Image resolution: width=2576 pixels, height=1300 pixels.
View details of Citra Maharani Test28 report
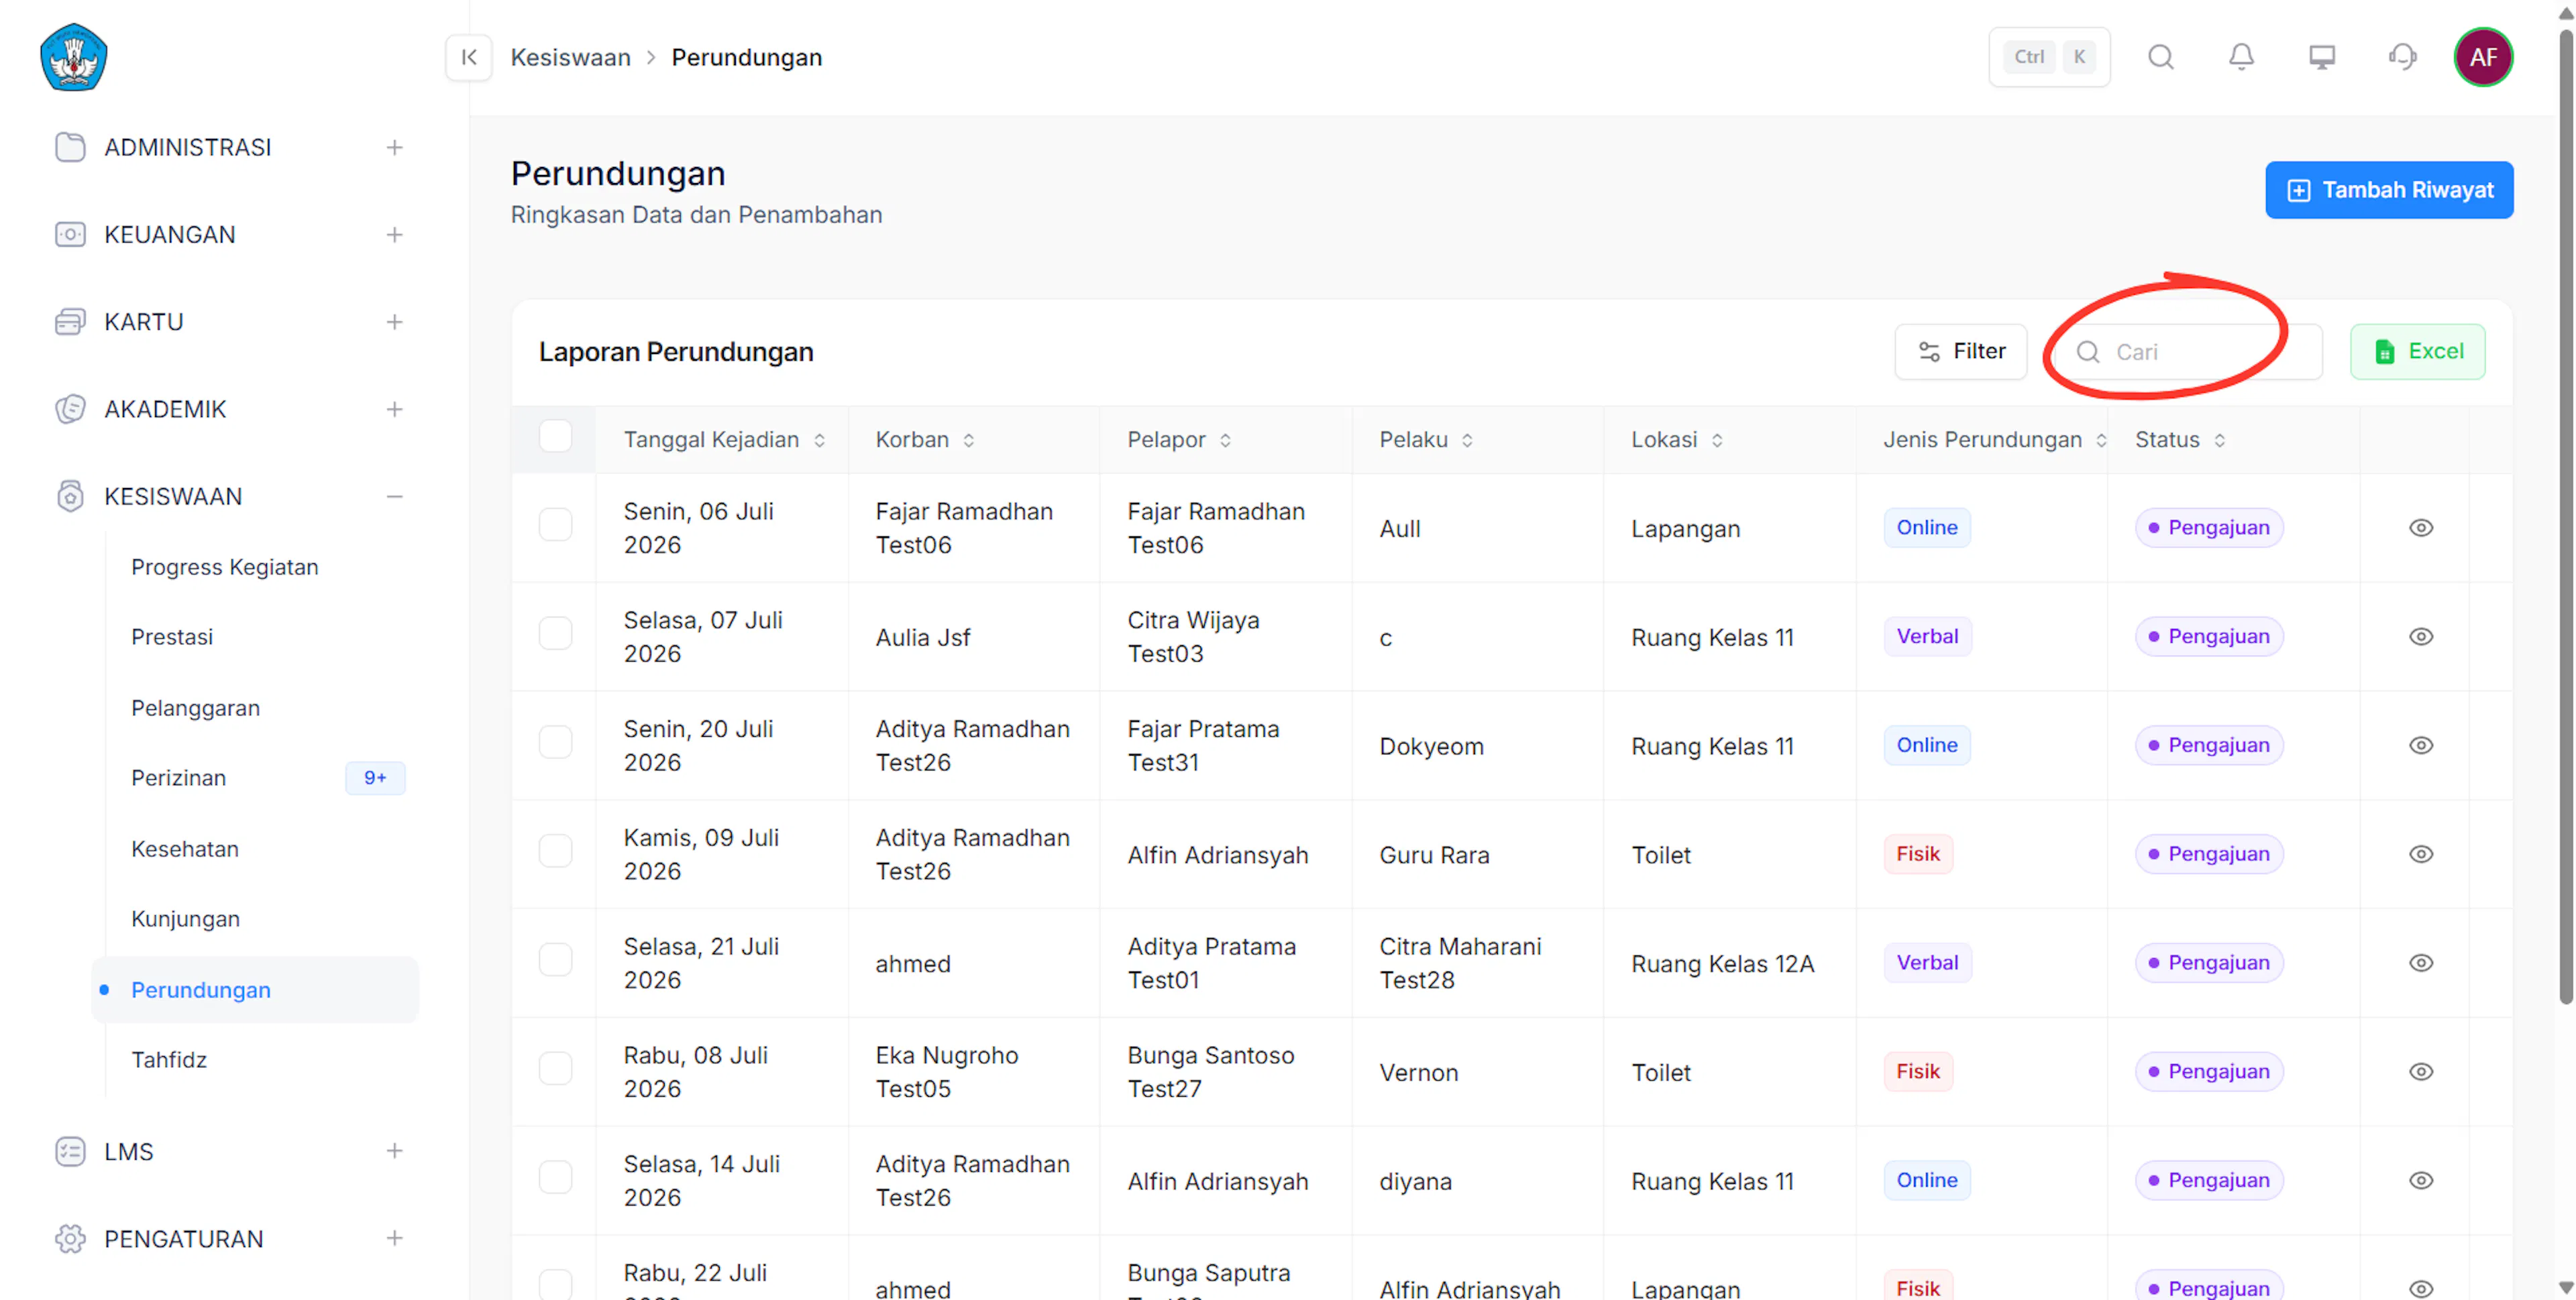(x=2421, y=963)
